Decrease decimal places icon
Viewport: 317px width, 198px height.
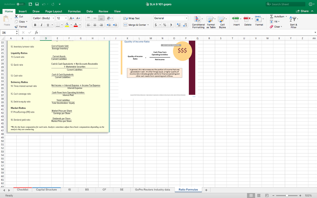pyautogui.click(x=185, y=25)
